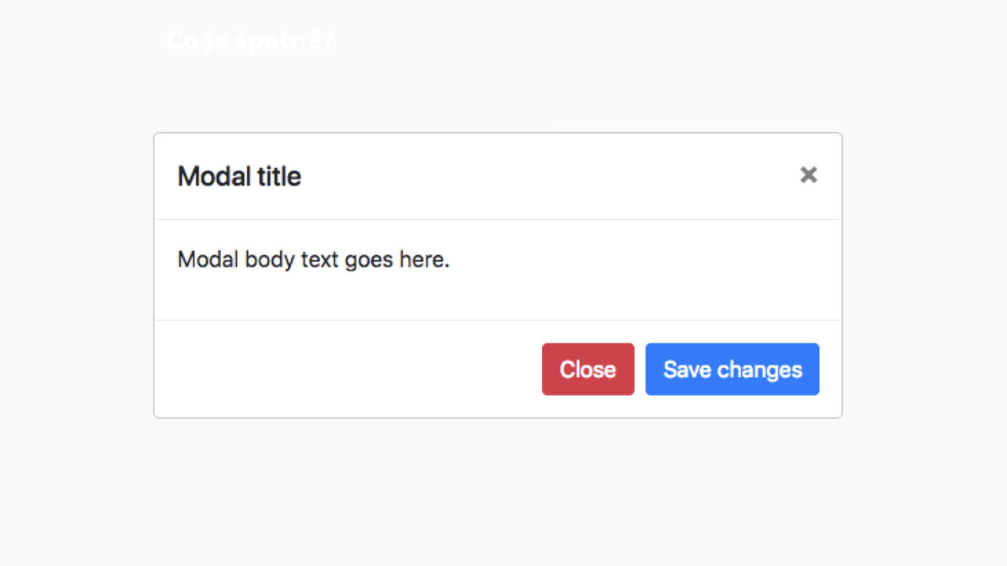The height and width of the screenshot is (566, 1007).
Task: Click the backdrop right of the modal
Action: tap(922, 275)
